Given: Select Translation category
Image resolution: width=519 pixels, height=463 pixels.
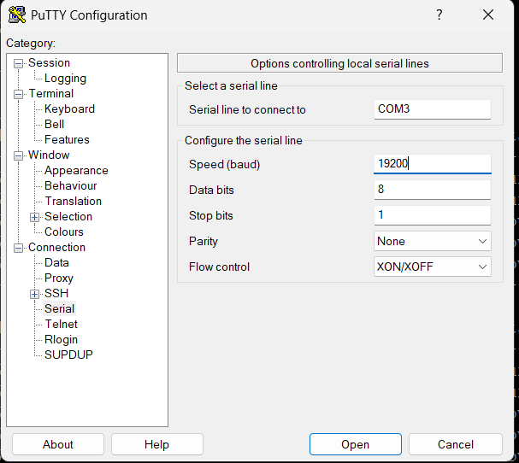Looking at the screenshot, I should tap(74, 201).
